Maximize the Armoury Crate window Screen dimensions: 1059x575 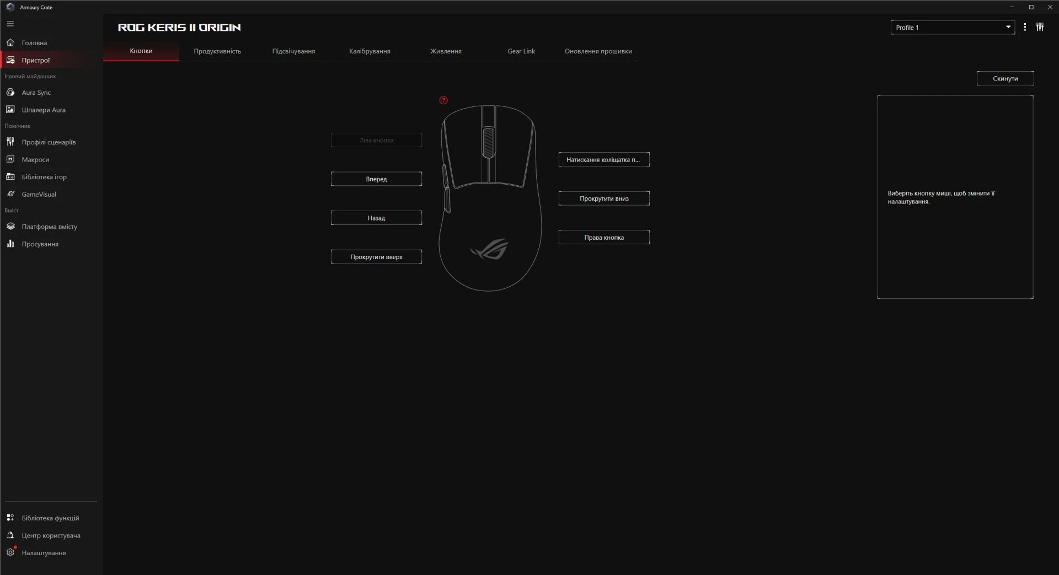[1031, 7]
